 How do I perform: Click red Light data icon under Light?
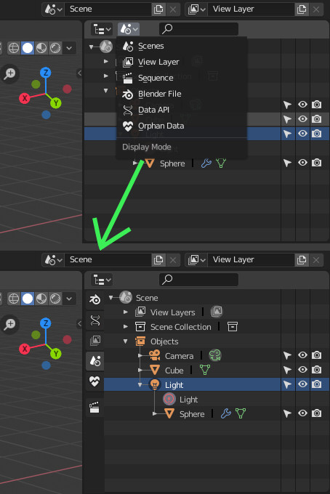(169, 399)
